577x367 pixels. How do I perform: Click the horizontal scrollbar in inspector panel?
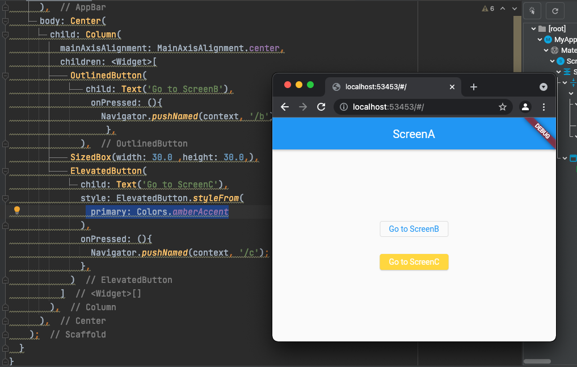pyautogui.click(x=537, y=361)
